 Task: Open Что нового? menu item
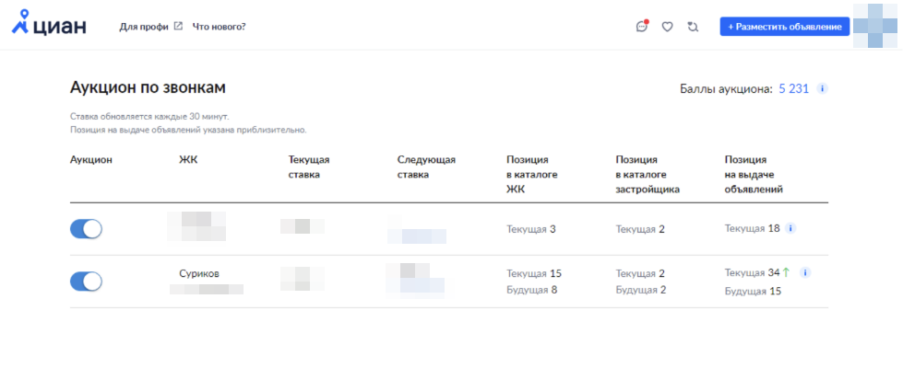tap(219, 27)
